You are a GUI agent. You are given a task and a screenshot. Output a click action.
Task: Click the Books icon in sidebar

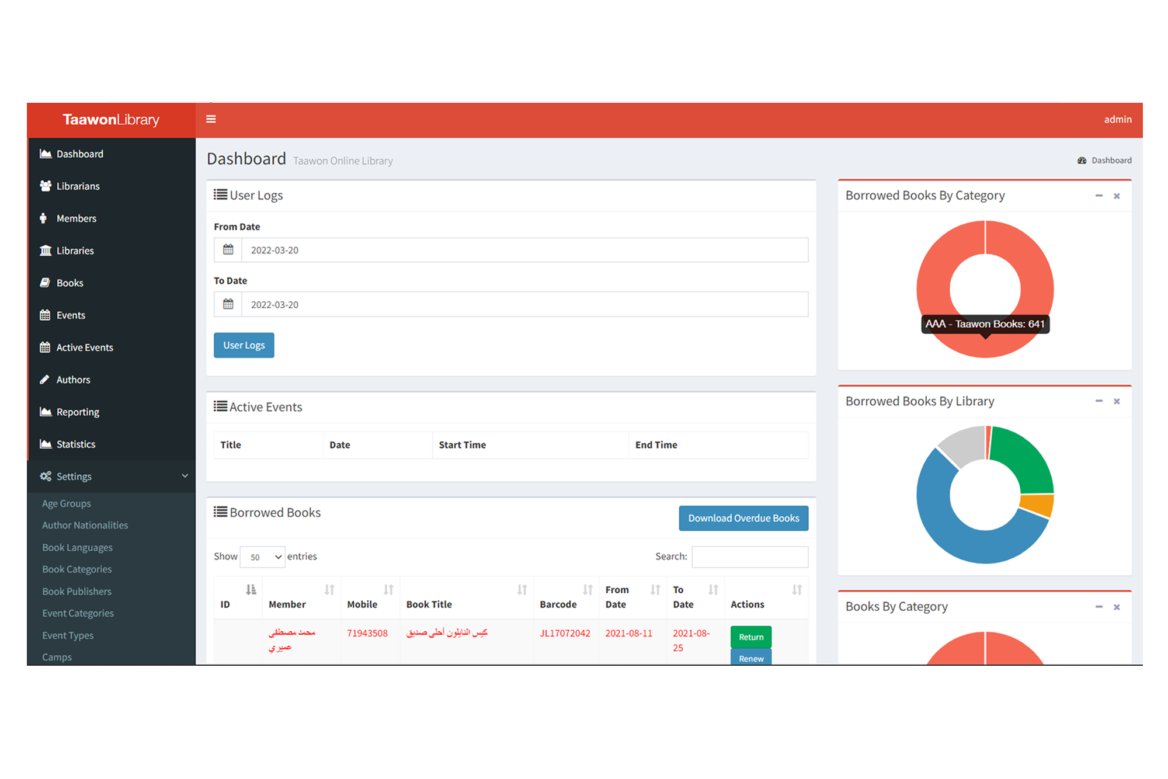pyautogui.click(x=45, y=283)
